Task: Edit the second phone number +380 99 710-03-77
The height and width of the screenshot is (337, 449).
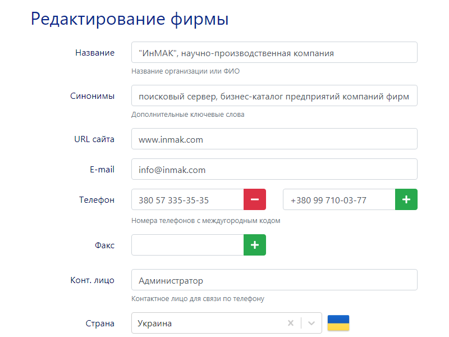Action: pyautogui.click(x=339, y=199)
